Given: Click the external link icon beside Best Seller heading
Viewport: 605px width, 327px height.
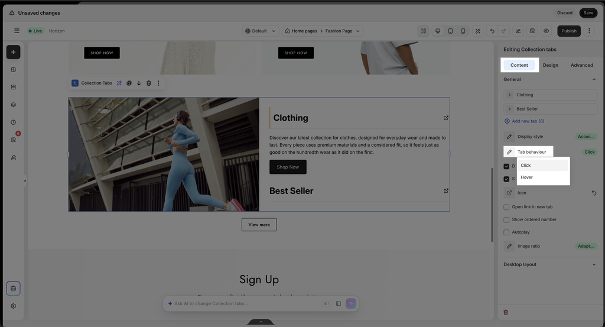Looking at the screenshot, I should point(445,191).
